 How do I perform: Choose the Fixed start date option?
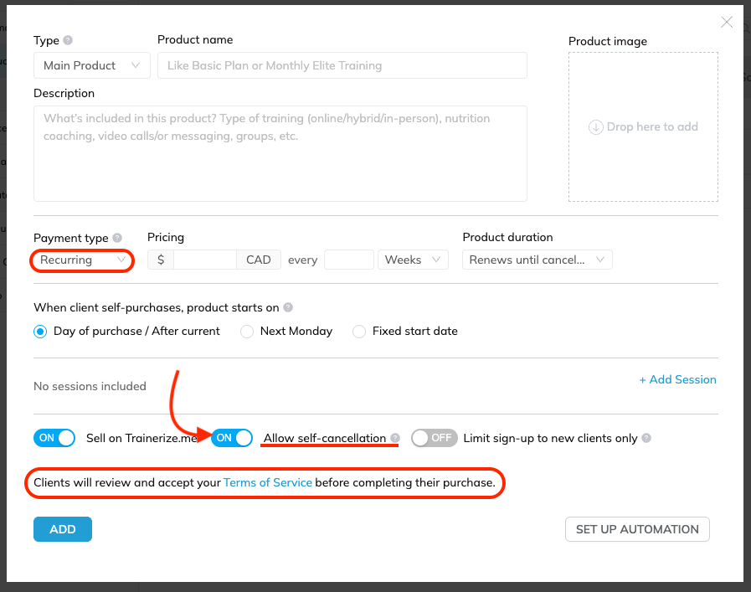[358, 332]
